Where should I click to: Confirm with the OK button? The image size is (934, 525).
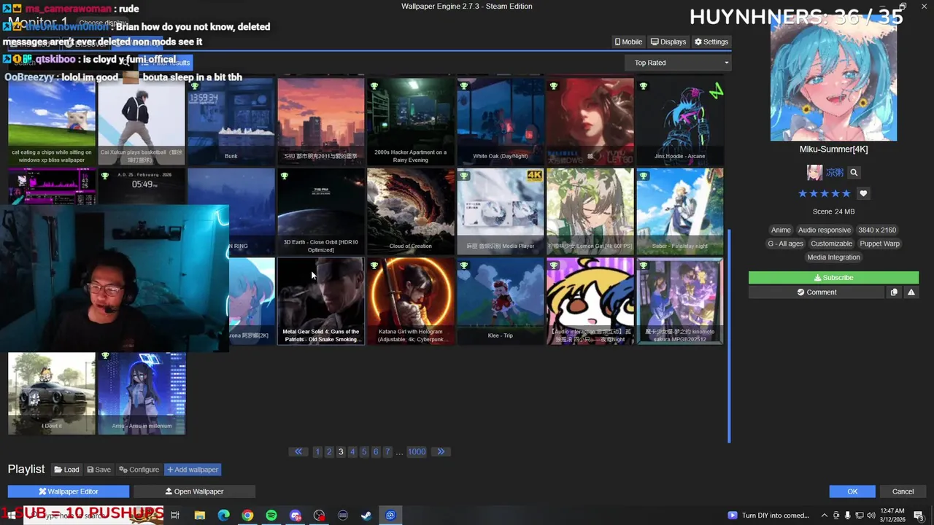(x=852, y=491)
